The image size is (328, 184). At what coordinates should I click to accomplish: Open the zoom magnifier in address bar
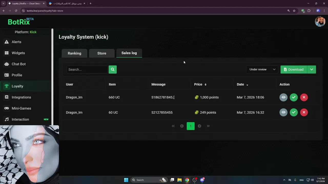click(289, 11)
